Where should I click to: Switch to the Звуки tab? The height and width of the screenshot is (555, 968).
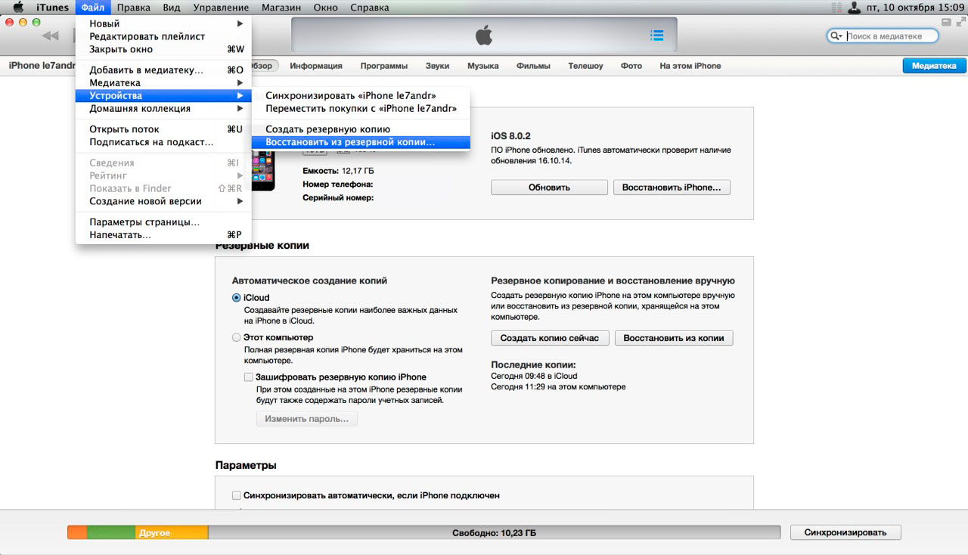(x=437, y=66)
